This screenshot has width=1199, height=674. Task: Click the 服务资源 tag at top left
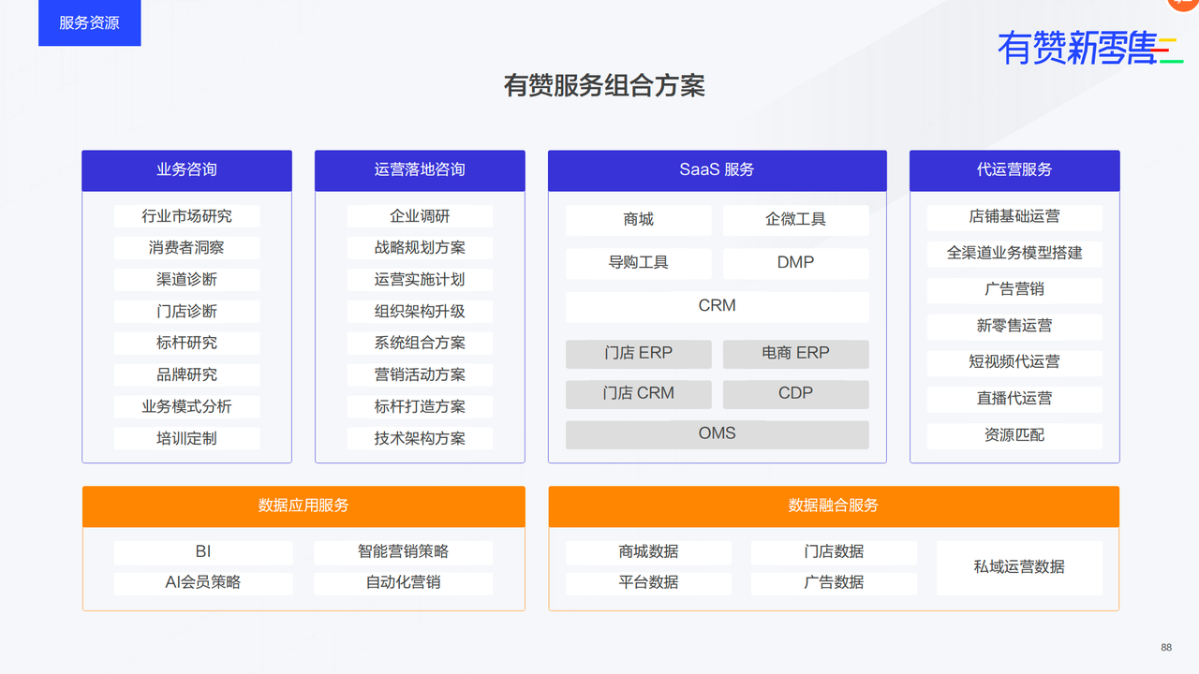[89, 22]
